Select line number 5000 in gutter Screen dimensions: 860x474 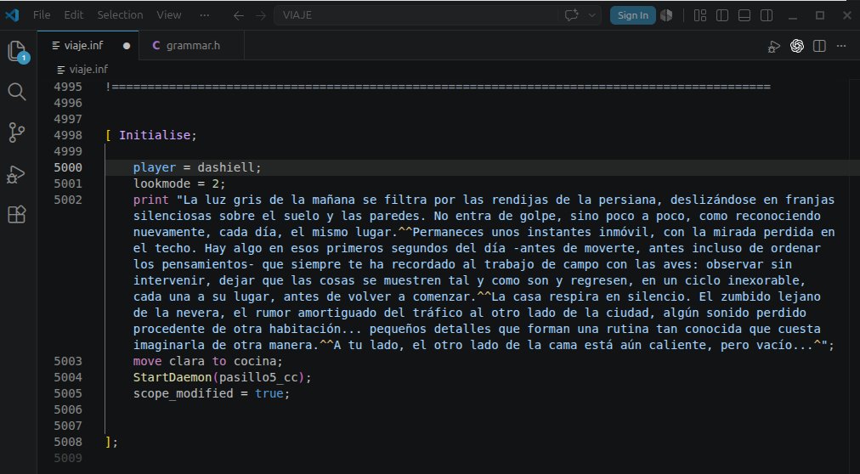pos(68,167)
